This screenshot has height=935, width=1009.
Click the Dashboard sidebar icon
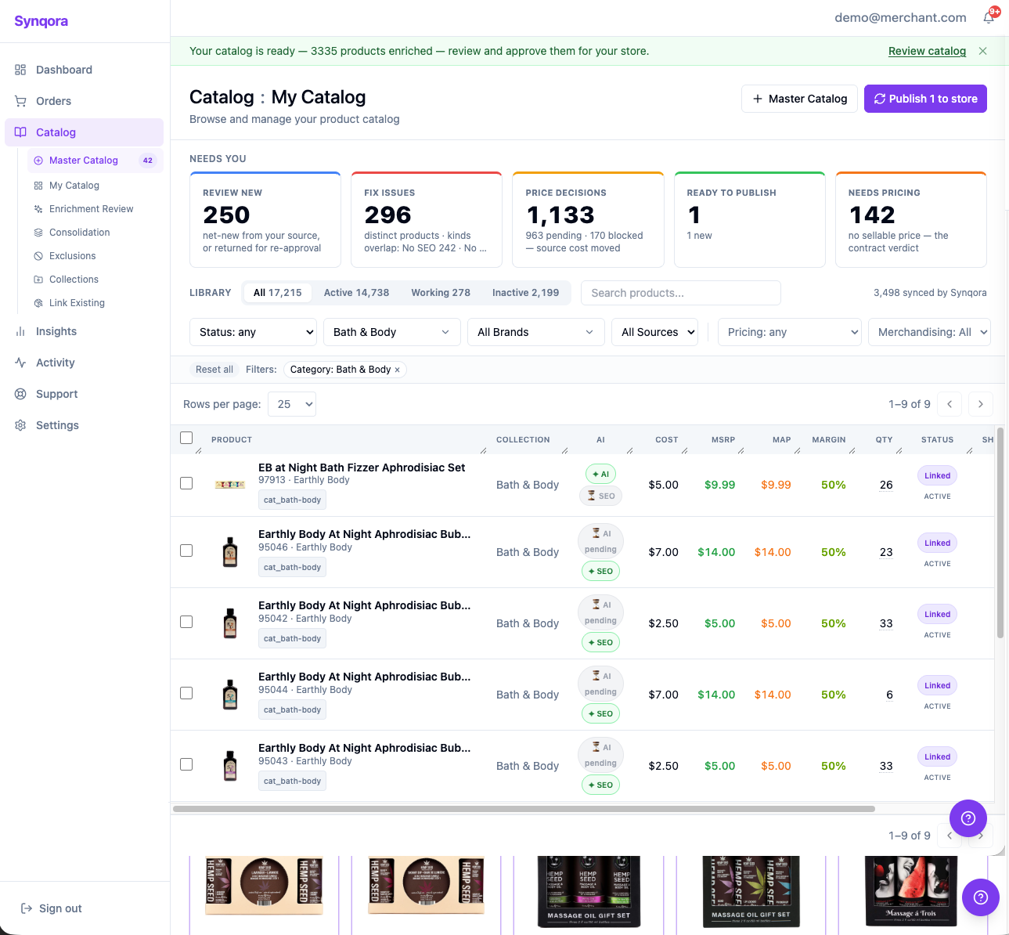[x=20, y=70]
